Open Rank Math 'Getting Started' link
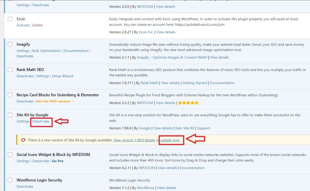Image resolution: width=310 pixels, height=191 pixels. click(195, 83)
